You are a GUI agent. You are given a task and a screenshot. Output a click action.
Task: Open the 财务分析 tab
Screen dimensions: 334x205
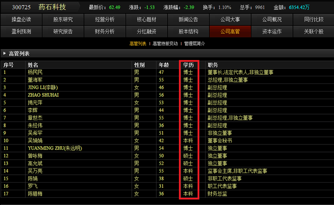(x=105, y=31)
